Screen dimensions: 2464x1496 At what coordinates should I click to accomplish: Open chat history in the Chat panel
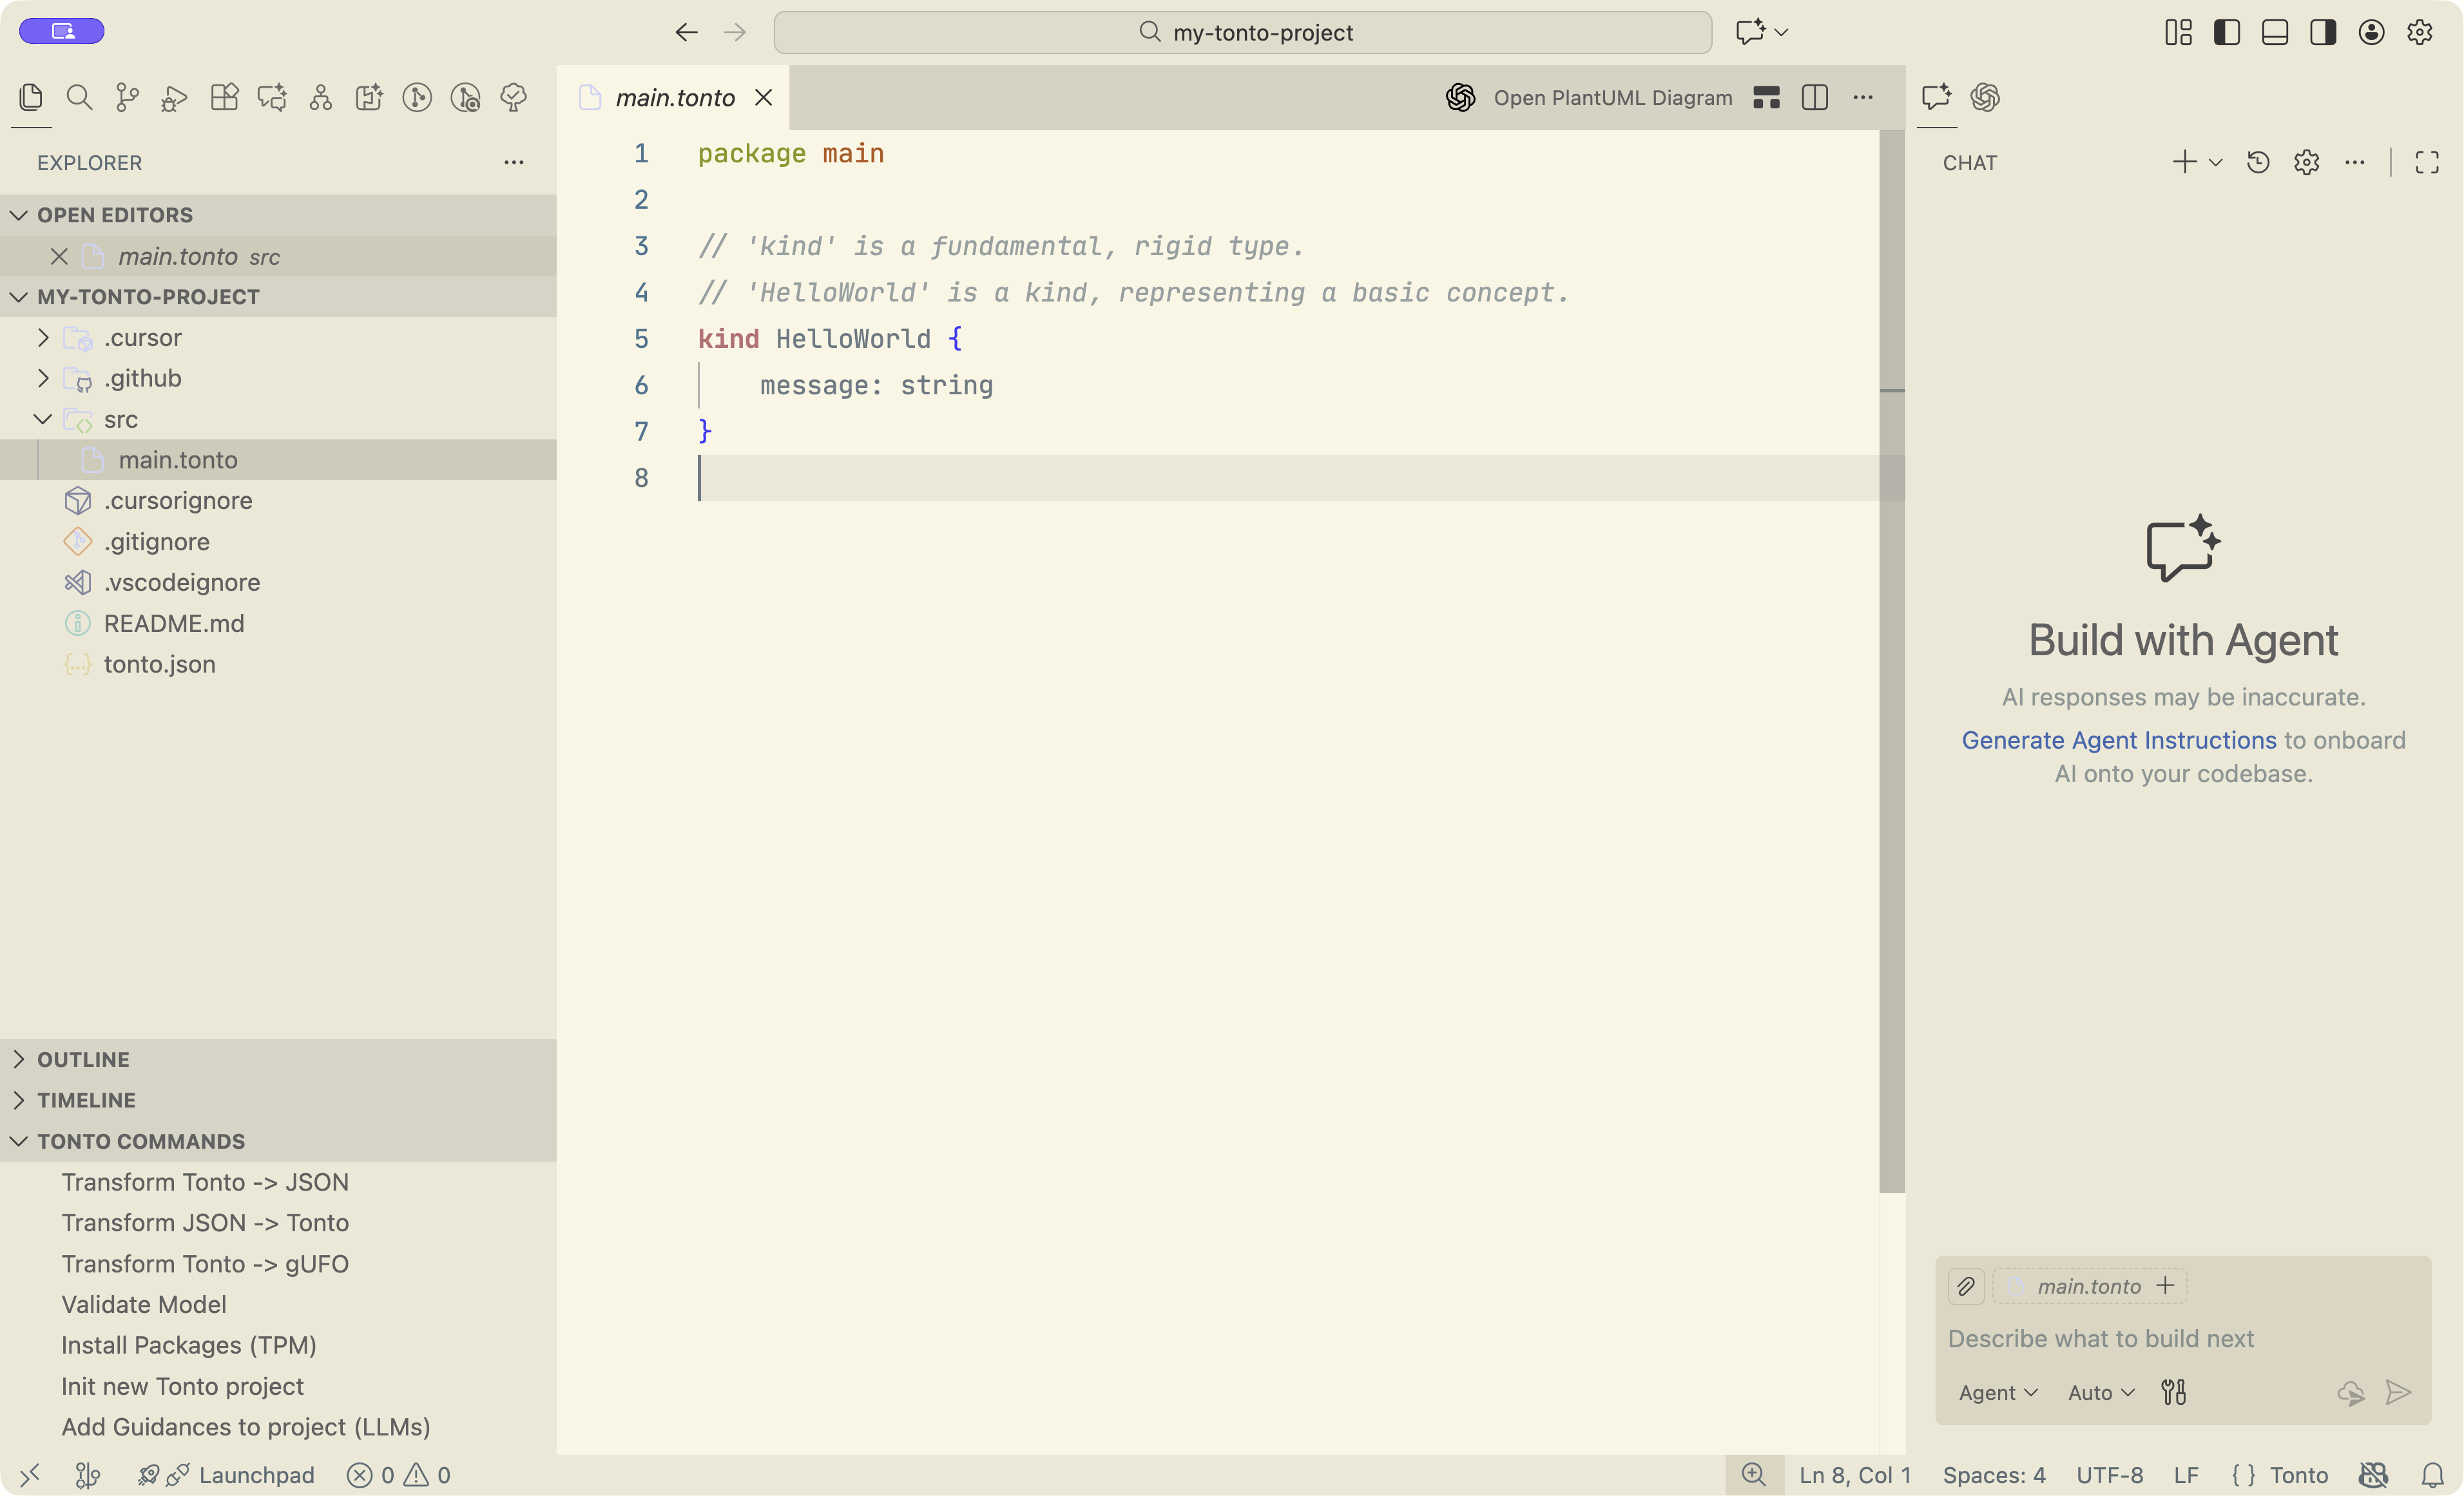pos(2257,162)
